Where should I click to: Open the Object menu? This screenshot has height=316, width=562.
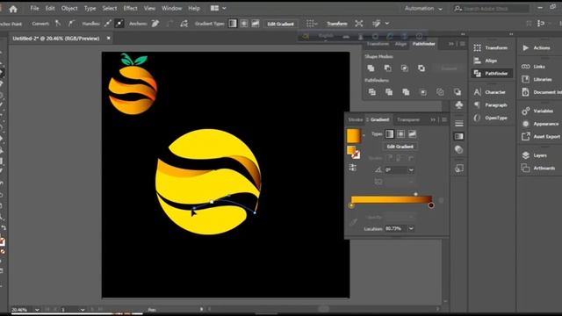click(x=69, y=8)
